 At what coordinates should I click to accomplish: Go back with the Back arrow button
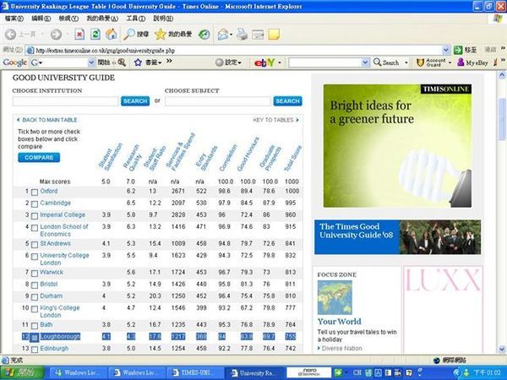click(x=10, y=35)
